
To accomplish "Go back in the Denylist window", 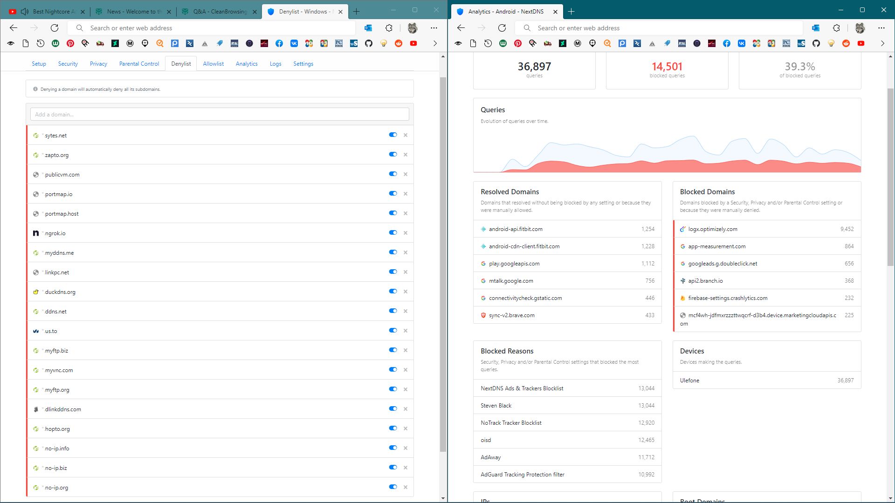I will coord(14,28).
